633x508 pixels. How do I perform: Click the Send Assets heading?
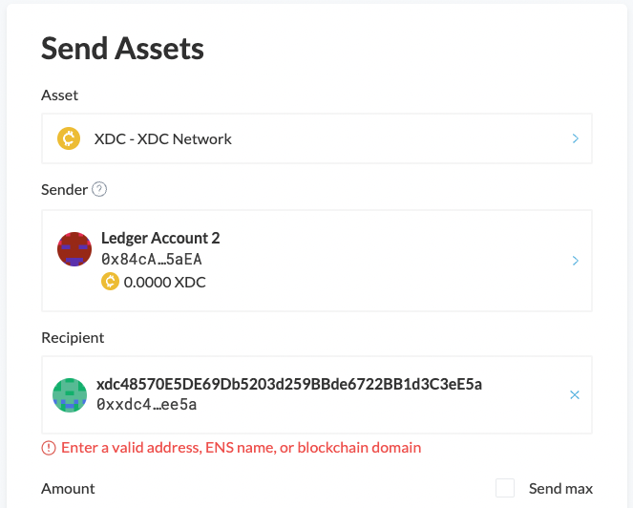point(122,47)
